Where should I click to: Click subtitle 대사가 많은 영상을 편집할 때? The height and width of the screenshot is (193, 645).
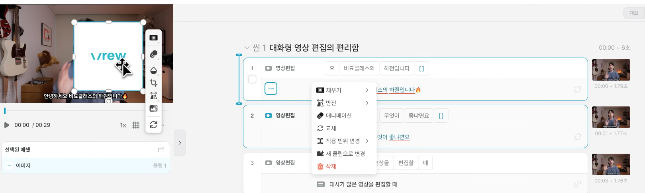click(363, 184)
